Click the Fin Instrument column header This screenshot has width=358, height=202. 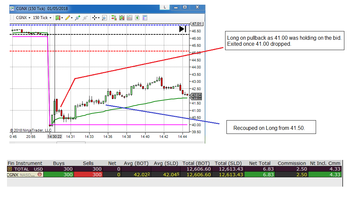point(25,163)
